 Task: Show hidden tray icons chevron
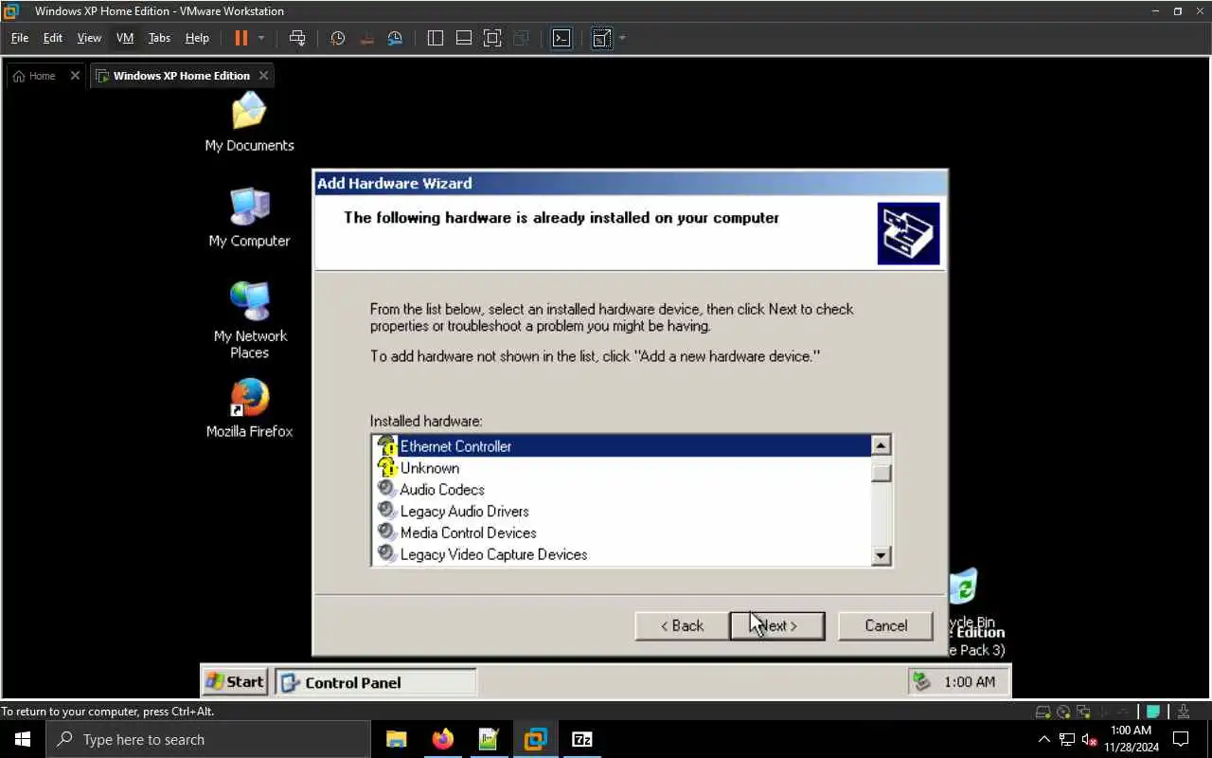1043,739
